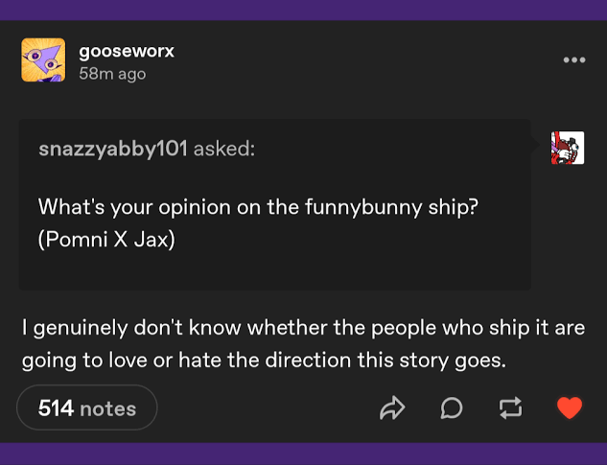Open post permalink via "58m ago" timestamp
The height and width of the screenshot is (465, 607).
click(x=112, y=74)
